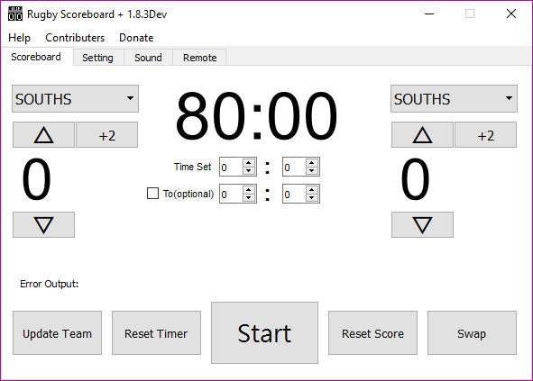Start the match timer
This screenshot has height=381, width=533.
pos(264,332)
